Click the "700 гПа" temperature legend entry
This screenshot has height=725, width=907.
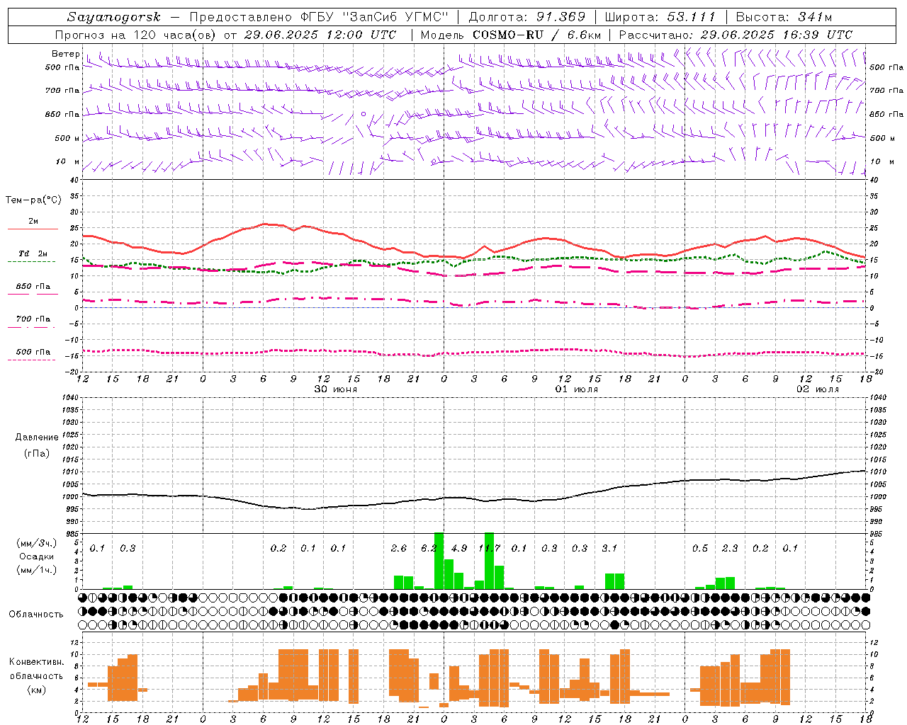tap(33, 319)
